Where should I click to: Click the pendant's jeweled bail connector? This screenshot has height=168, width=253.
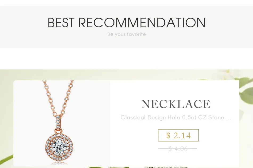click(58, 122)
